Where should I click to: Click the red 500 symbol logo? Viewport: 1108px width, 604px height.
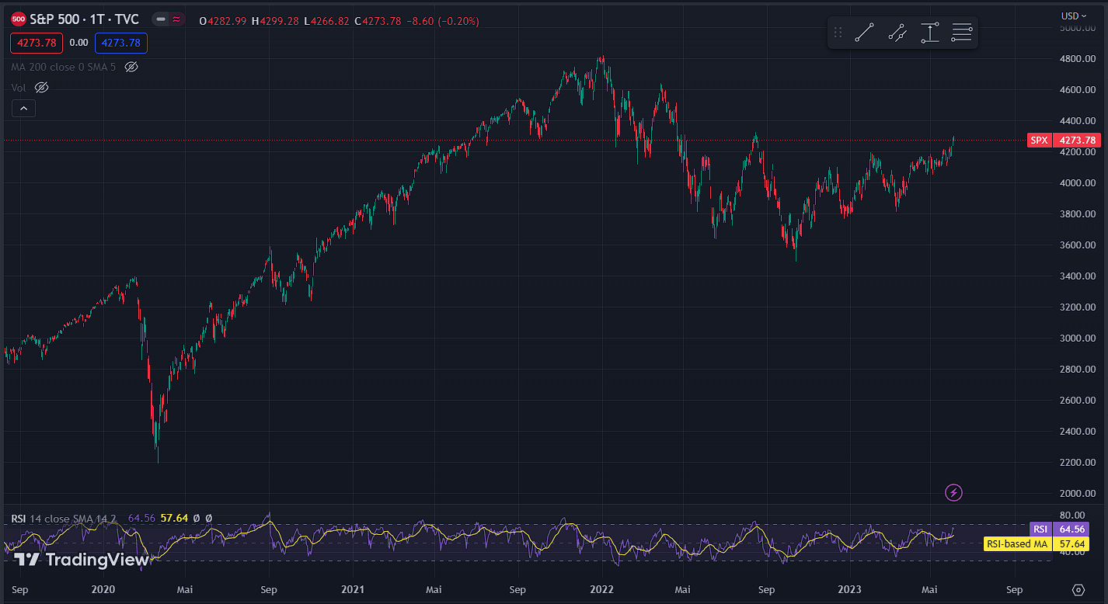coord(18,19)
